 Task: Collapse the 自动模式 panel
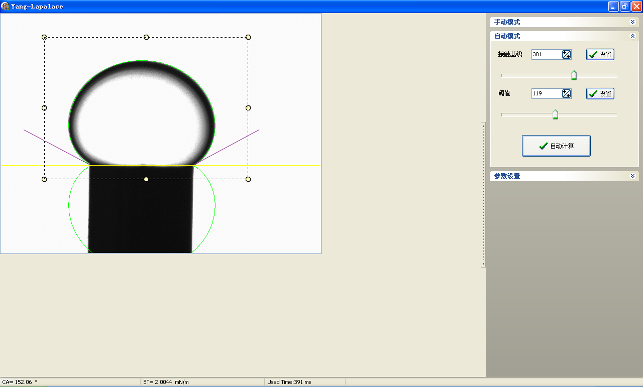632,36
